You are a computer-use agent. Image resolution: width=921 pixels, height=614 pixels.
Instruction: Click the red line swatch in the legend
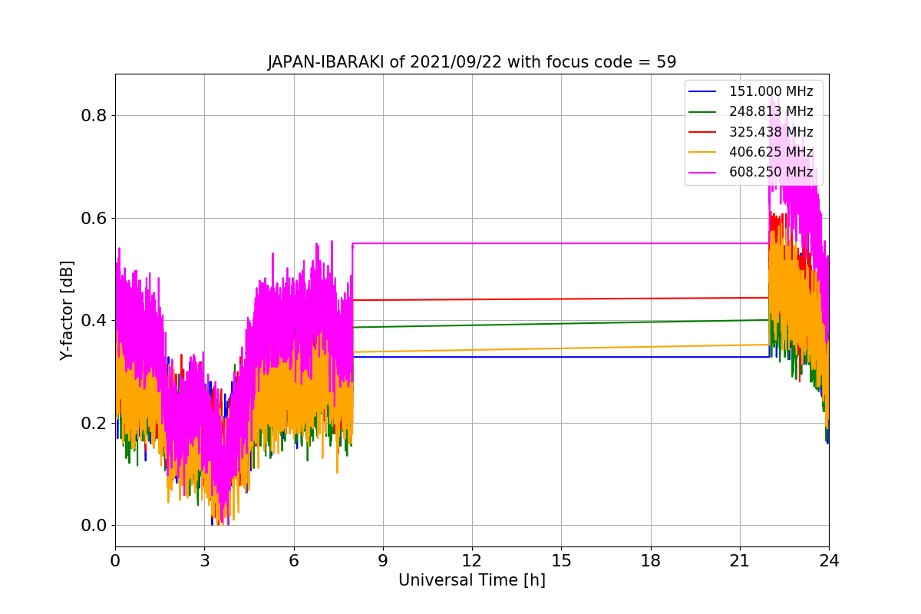pyautogui.click(x=702, y=132)
